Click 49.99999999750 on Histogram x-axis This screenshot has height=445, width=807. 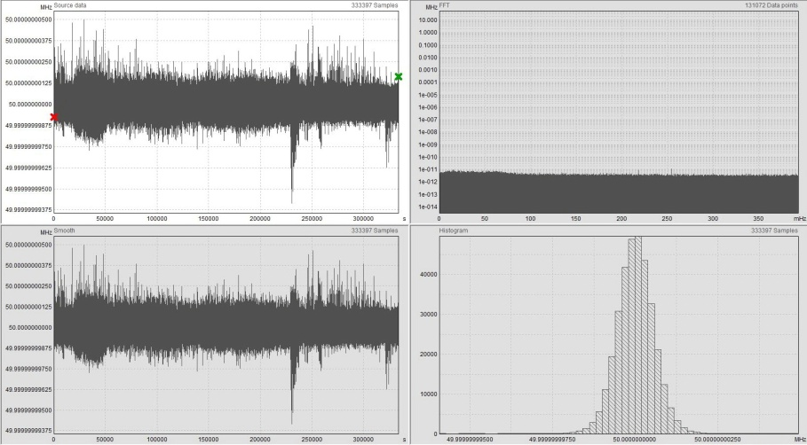[553, 440]
